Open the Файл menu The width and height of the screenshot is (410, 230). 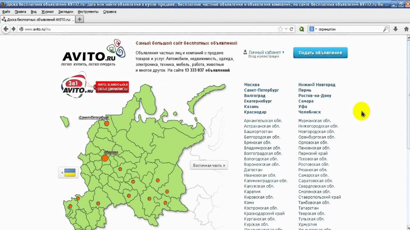6,11
